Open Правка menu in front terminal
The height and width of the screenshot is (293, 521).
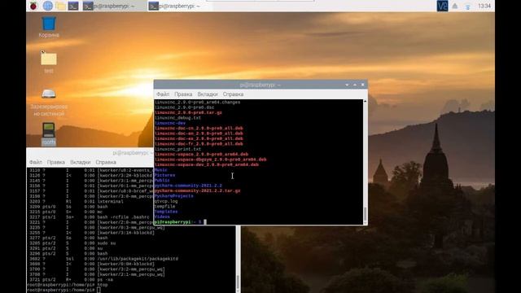(x=183, y=94)
